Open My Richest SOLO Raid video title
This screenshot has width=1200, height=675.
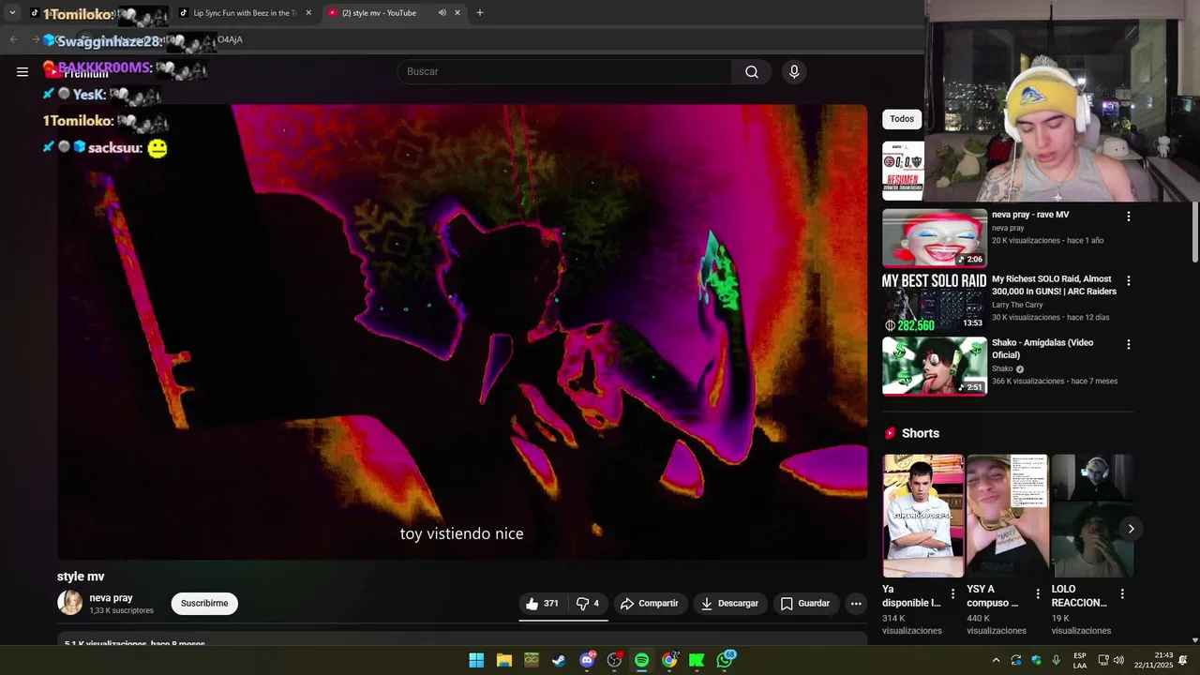[x=1055, y=285]
